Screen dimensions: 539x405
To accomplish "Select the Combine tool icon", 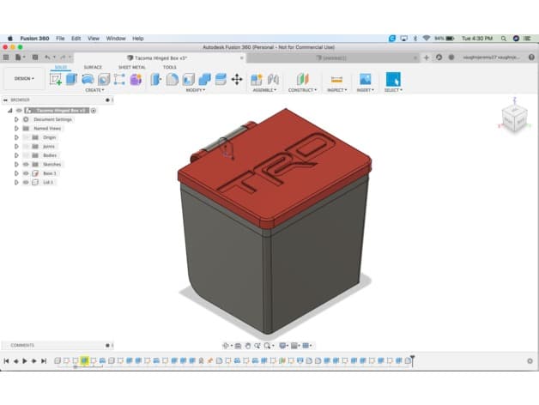I will click(x=204, y=80).
